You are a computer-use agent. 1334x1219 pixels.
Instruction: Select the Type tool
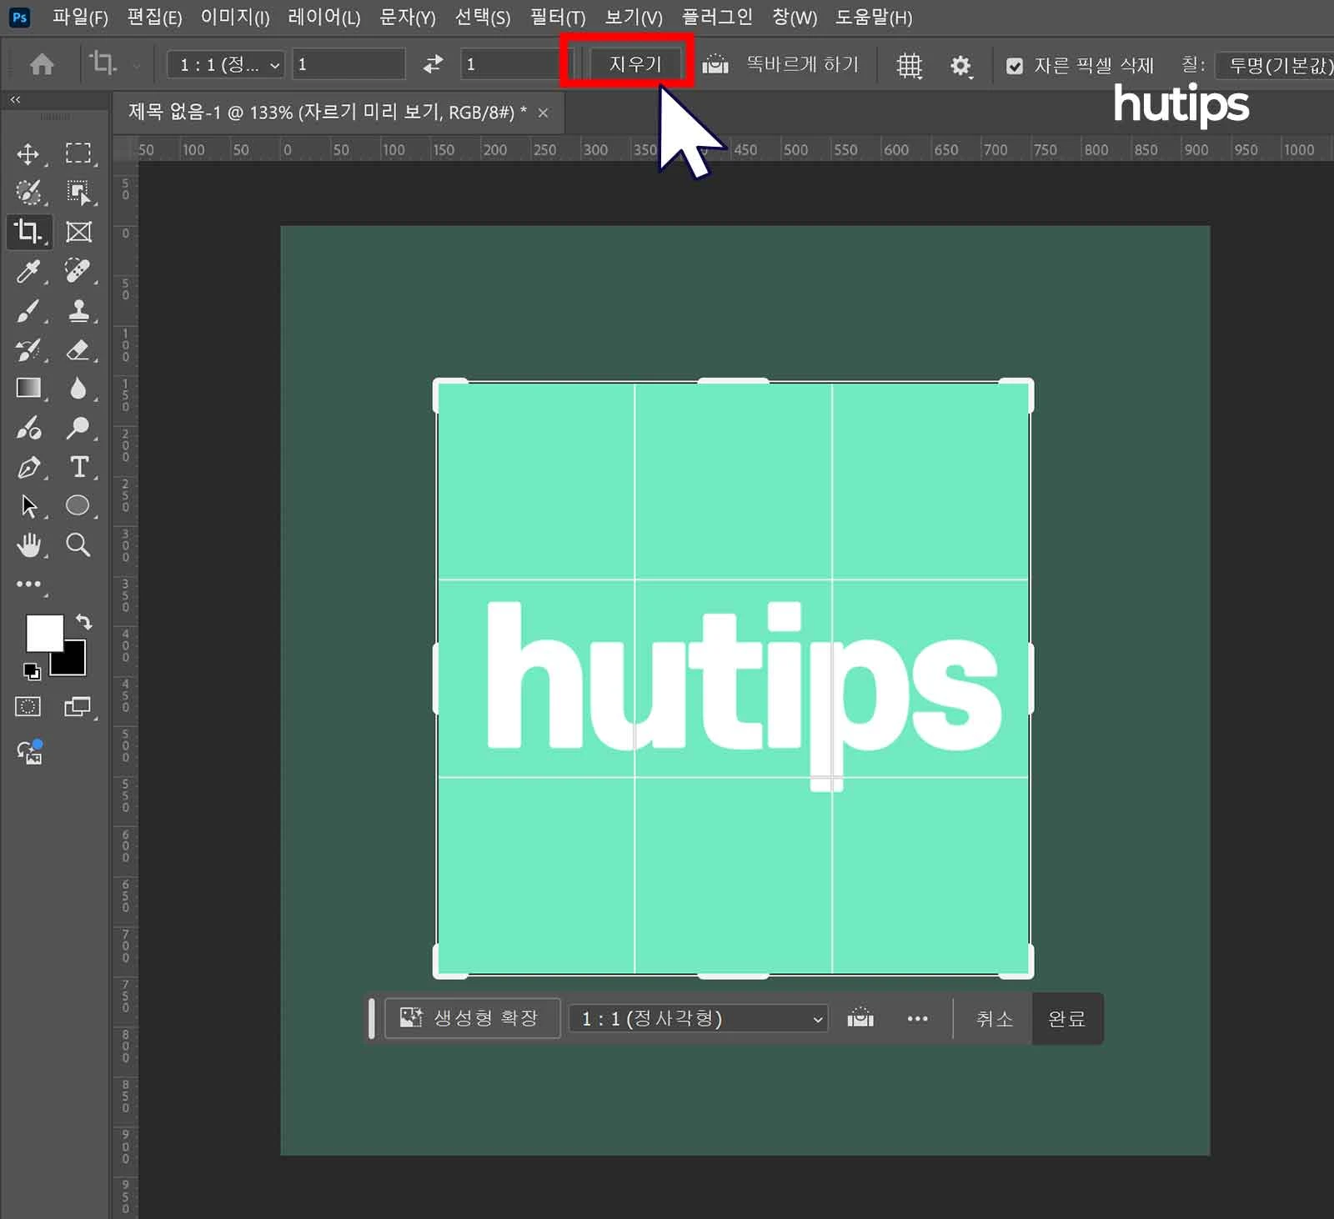tap(78, 467)
